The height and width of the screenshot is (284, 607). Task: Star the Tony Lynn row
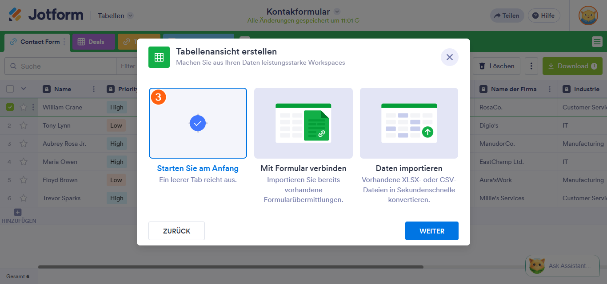[23, 125]
